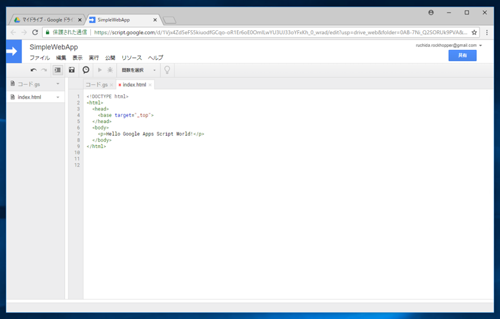Click the base target="_top" code line
Image resolution: width=500 pixels, height=319 pixels.
coord(126,115)
